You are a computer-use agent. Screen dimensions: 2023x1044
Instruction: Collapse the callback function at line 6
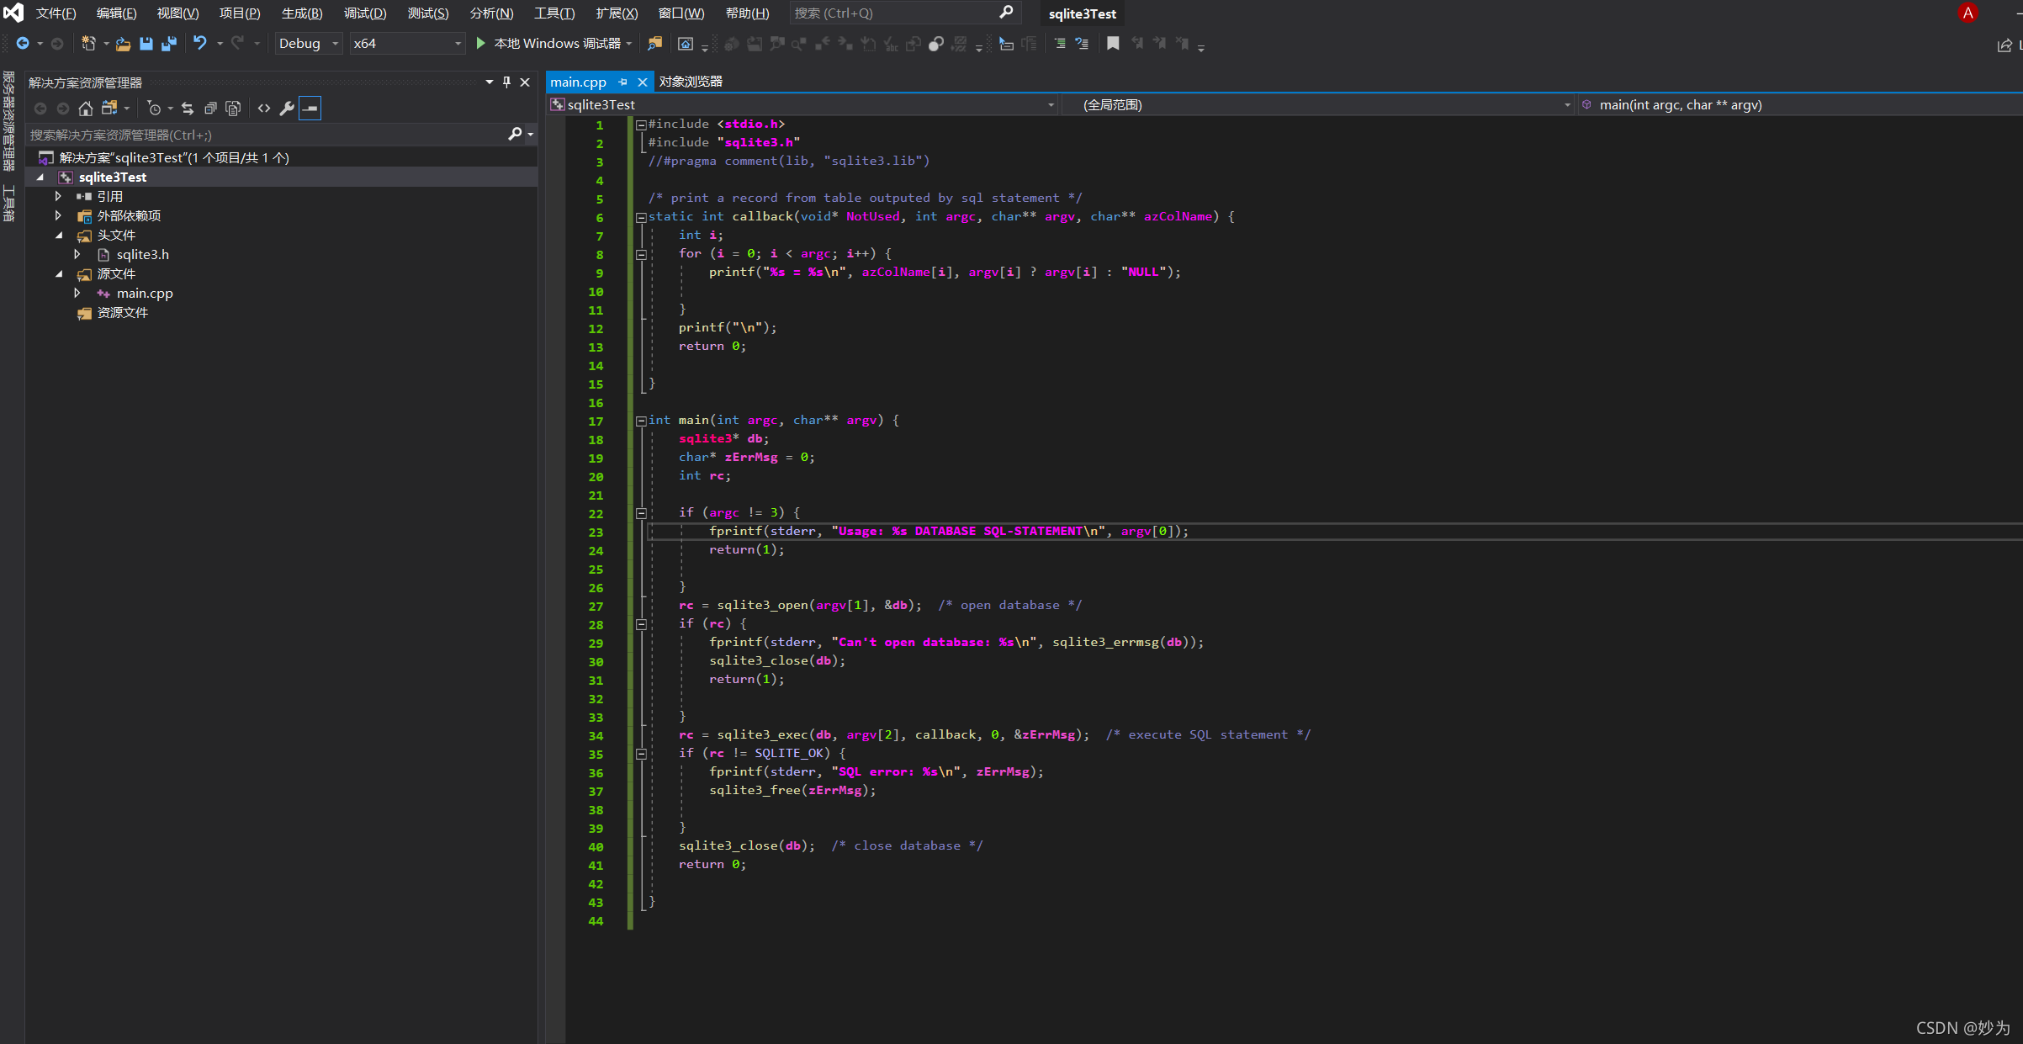click(x=641, y=217)
